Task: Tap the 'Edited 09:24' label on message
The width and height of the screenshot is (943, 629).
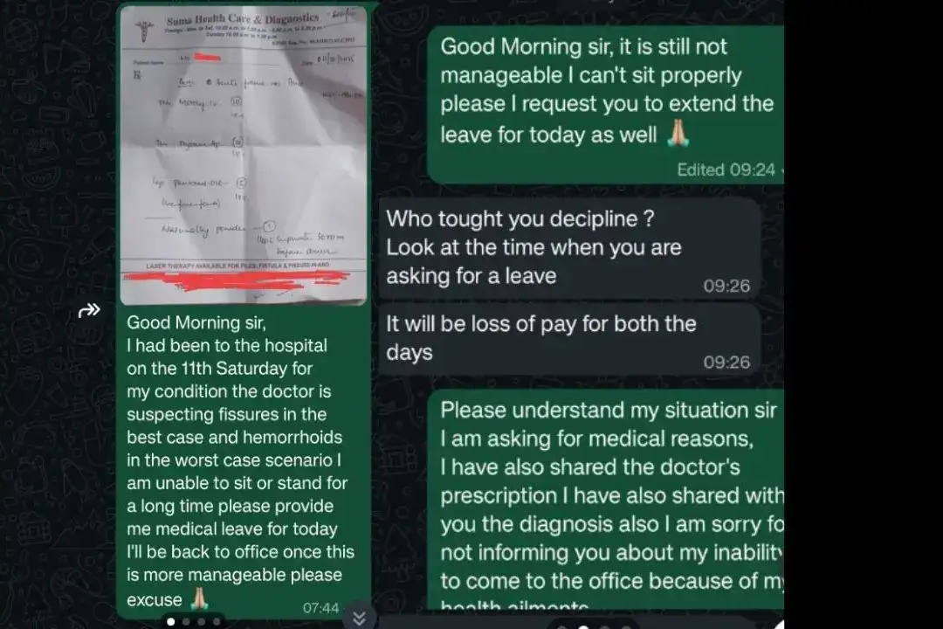Action: [x=726, y=169]
